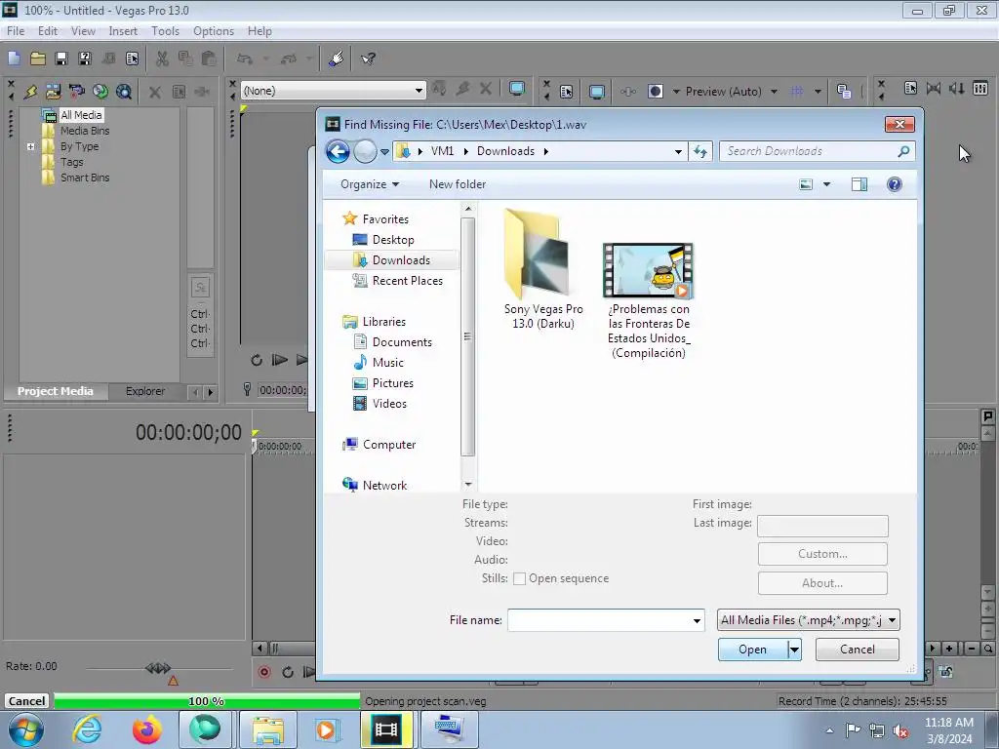Open the All Media Files type filter
This screenshot has height=749, width=999.
[809, 620]
